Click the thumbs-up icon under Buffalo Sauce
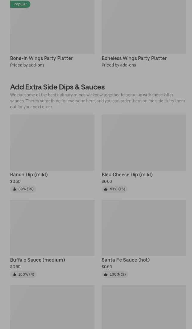192x329 pixels. [x=14, y=274]
